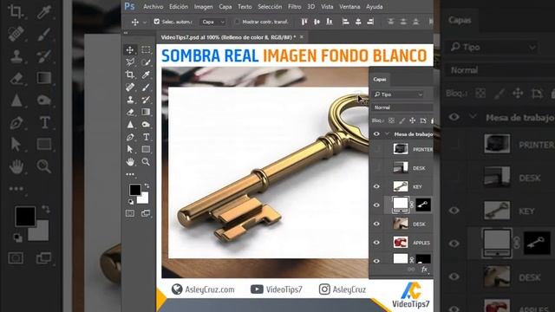Enable the Mostrar contr. transf. checkbox
555x312 pixels.
(x=237, y=22)
